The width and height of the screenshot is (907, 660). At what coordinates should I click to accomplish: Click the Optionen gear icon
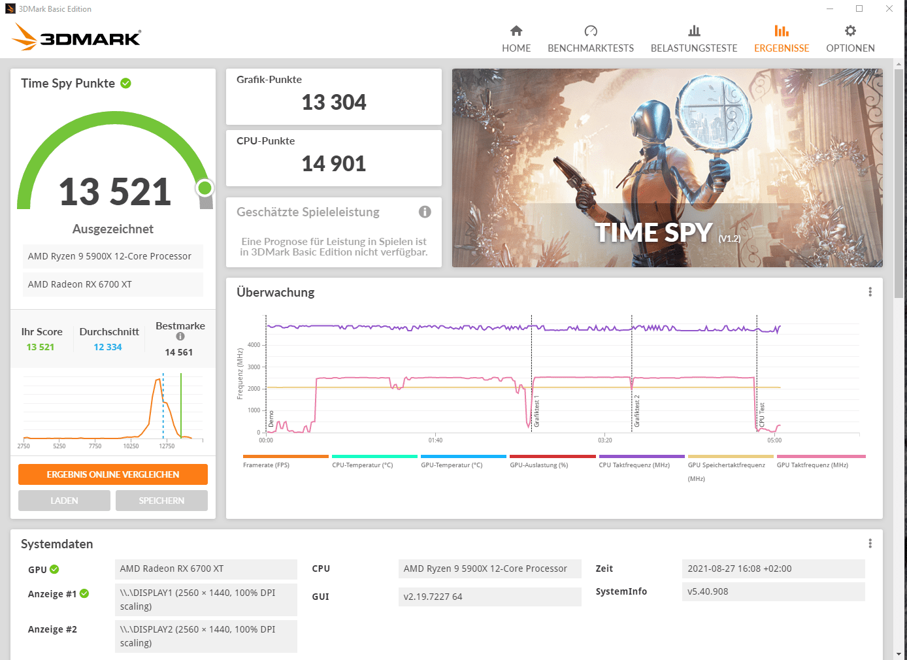point(850,31)
